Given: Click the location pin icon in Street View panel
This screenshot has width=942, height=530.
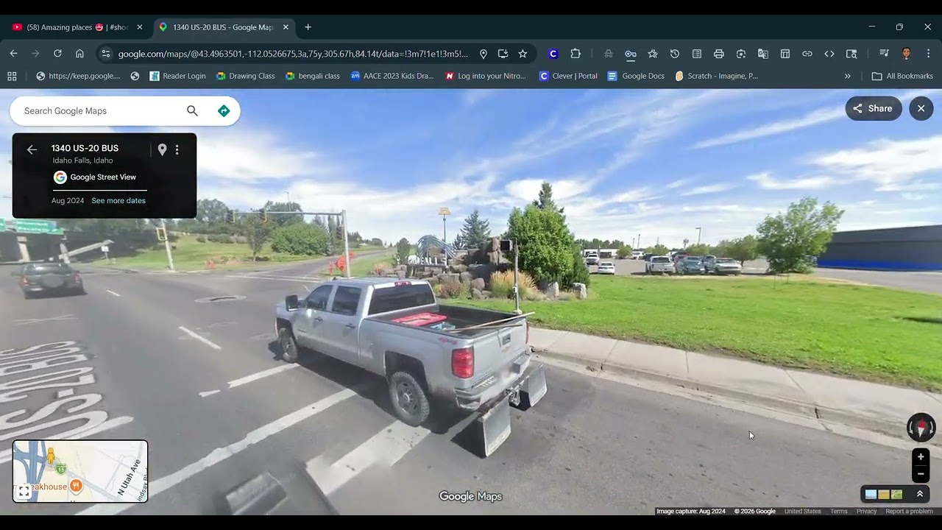Looking at the screenshot, I should coord(162,149).
